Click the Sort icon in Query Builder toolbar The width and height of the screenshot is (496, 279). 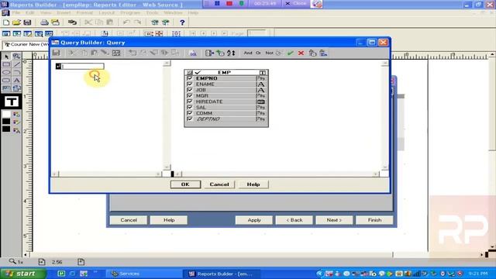tap(231, 53)
